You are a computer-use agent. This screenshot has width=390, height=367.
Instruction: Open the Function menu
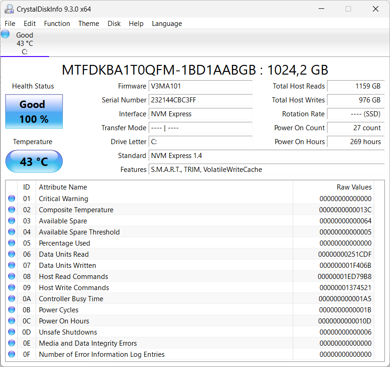[x=57, y=24]
